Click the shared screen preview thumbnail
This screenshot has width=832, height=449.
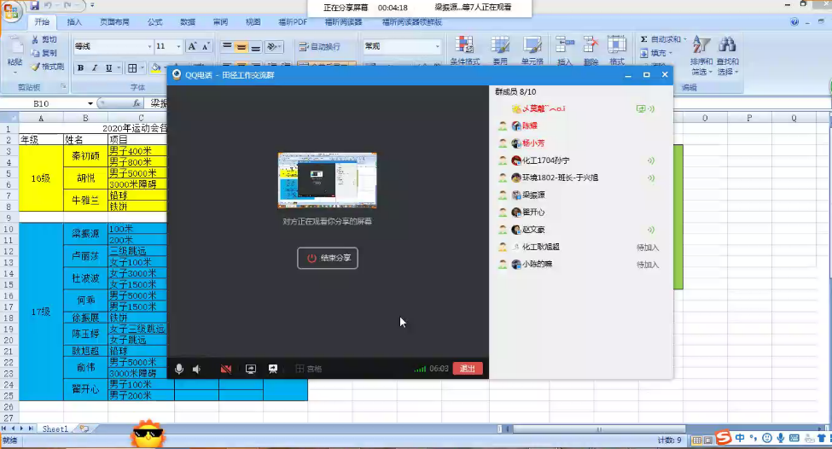click(x=327, y=180)
